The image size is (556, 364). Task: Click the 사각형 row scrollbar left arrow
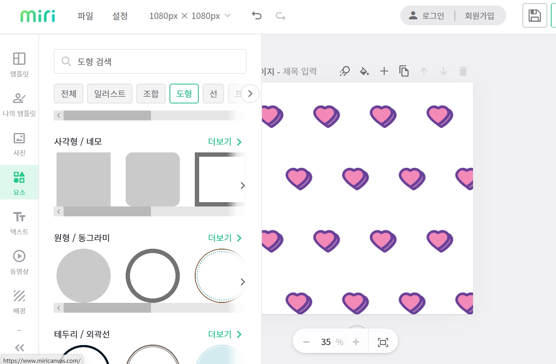(58, 212)
